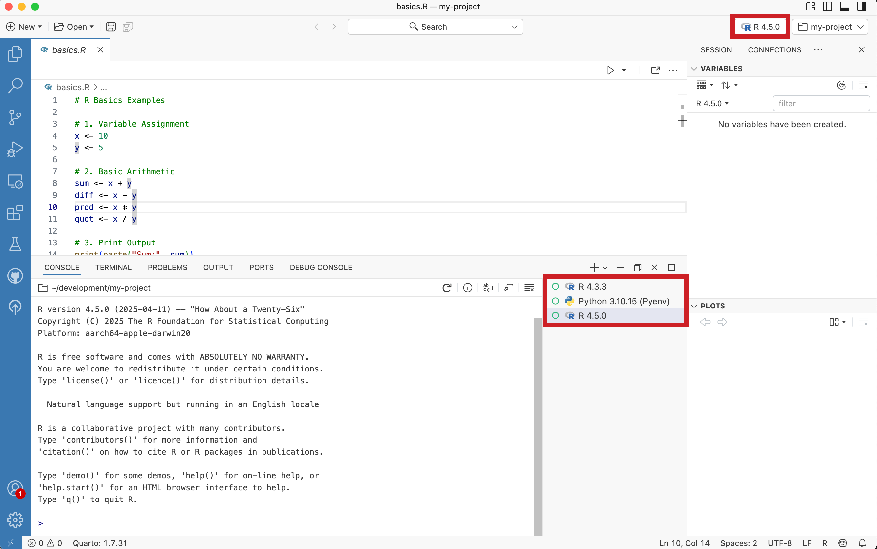The height and width of the screenshot is (549, 877).
Task: Clear all plots in the Plots panel
Action: click(863, 322)
